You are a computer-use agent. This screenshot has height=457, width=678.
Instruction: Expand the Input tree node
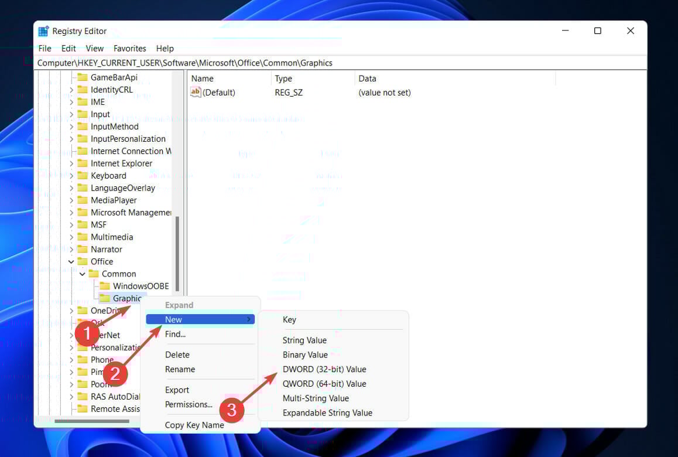pyautogui.click(x=71, y=114)
